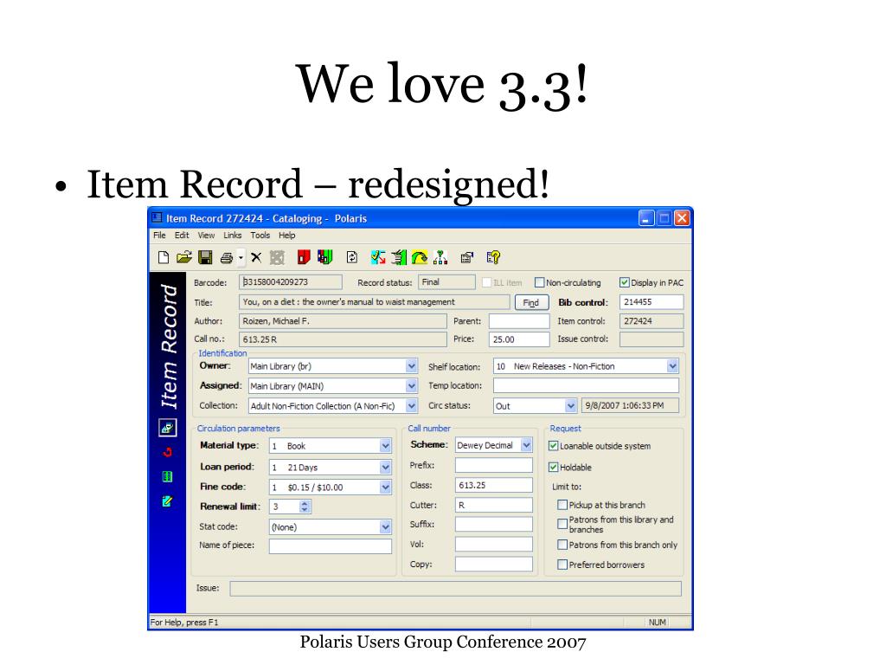Enable Patrons from this branch only
The image size is (886, 665).
[x=562, y=545]
